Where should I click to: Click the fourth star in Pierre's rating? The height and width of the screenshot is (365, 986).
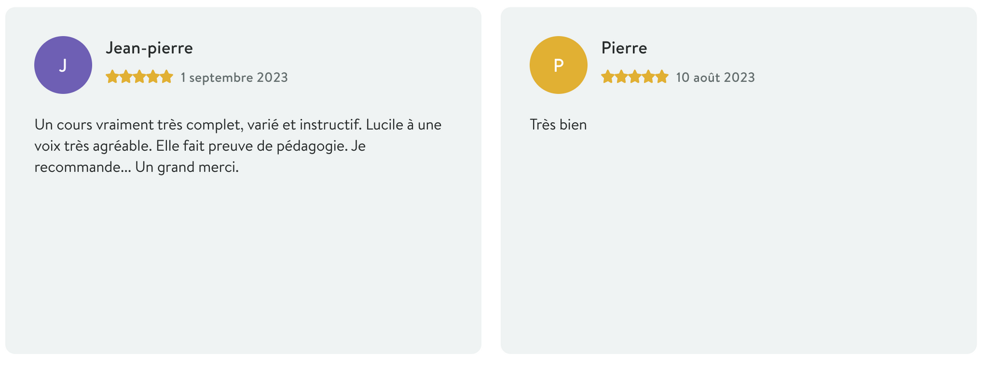click(649, 77)
